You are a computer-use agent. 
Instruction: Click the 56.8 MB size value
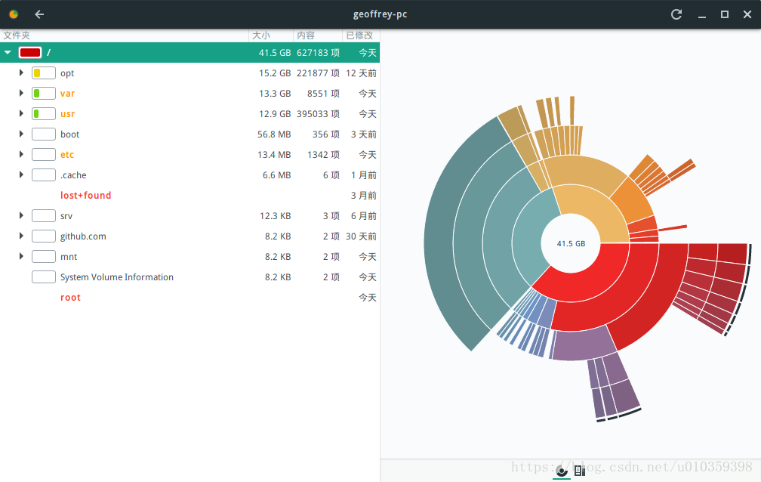point(274,134)
